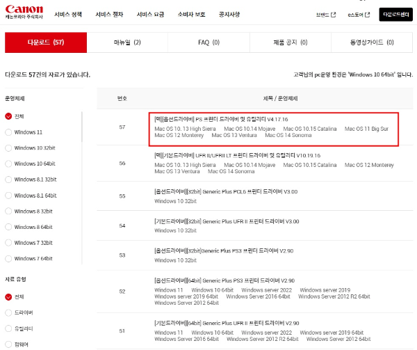Open 32bit Generic Plus PS3 V2.90
This screenshot has width=417, height=350.
click(224, 251)
